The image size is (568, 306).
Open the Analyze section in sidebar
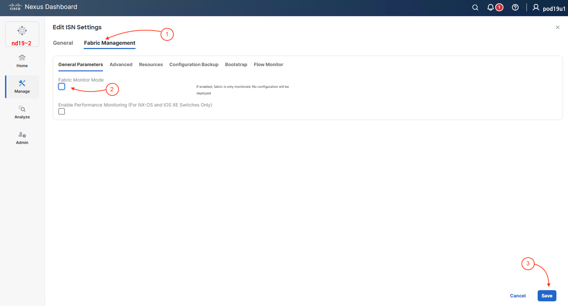(x=22, y=112)
